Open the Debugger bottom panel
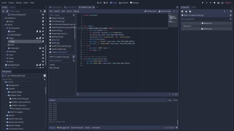This screenshot has width=234, height=131. (x=63, y=128)
